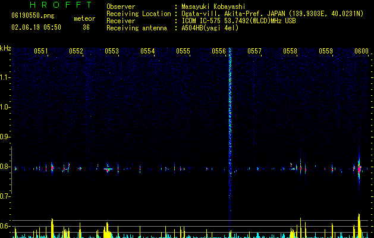Click the meteor count 36
This screenshot has height=238, width=374.
86,27
